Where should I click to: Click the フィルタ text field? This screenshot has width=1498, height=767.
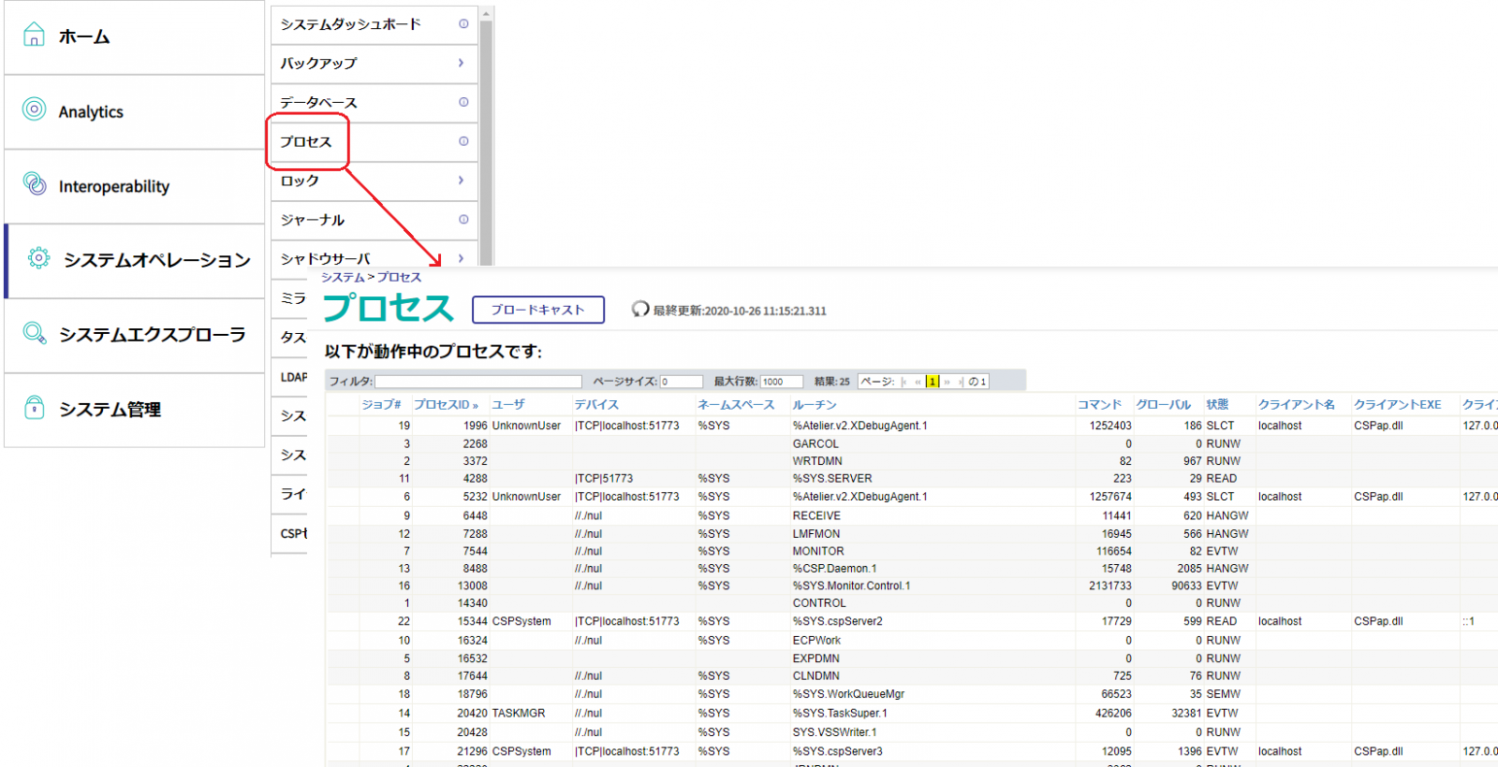tap(478, 382)
